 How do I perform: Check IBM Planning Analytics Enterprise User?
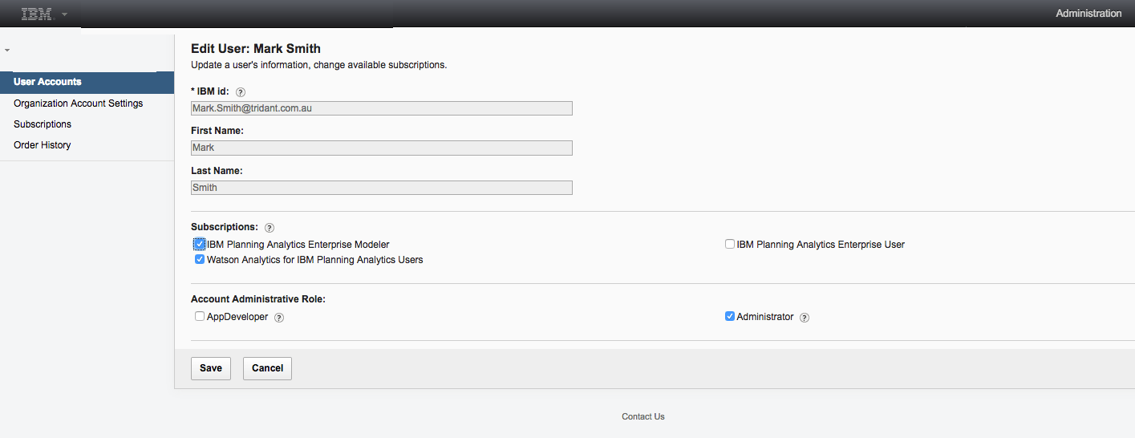click(730, 244)
